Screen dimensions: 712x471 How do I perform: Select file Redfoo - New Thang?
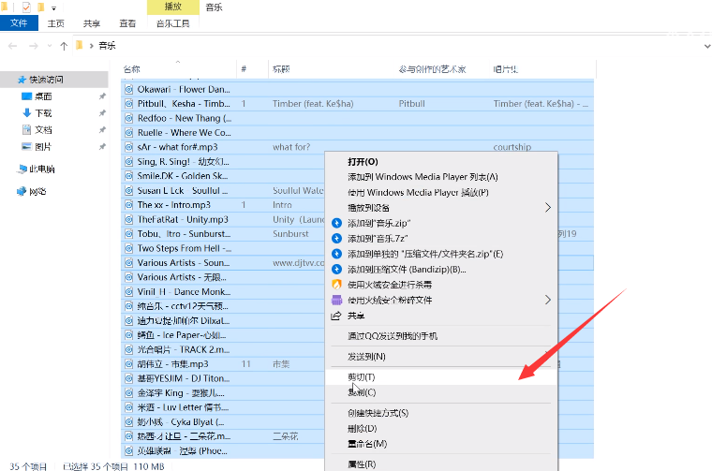[185, 118]
